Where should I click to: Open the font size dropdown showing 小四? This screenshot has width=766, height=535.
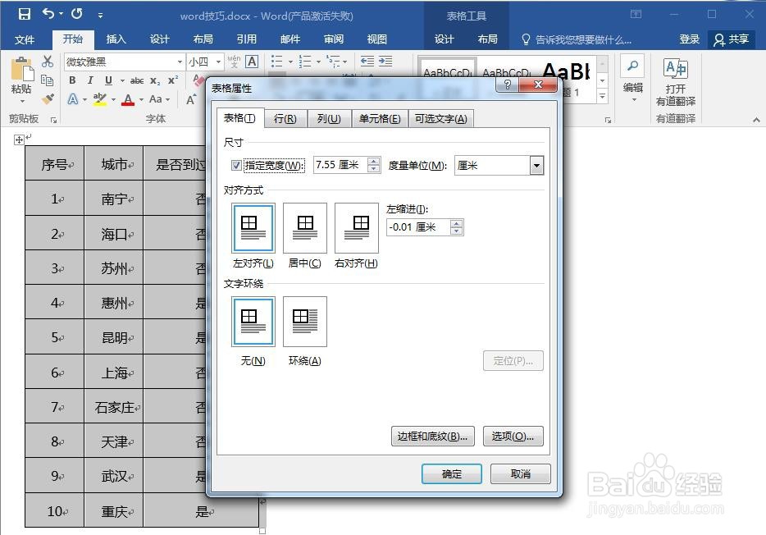[218, 61]
